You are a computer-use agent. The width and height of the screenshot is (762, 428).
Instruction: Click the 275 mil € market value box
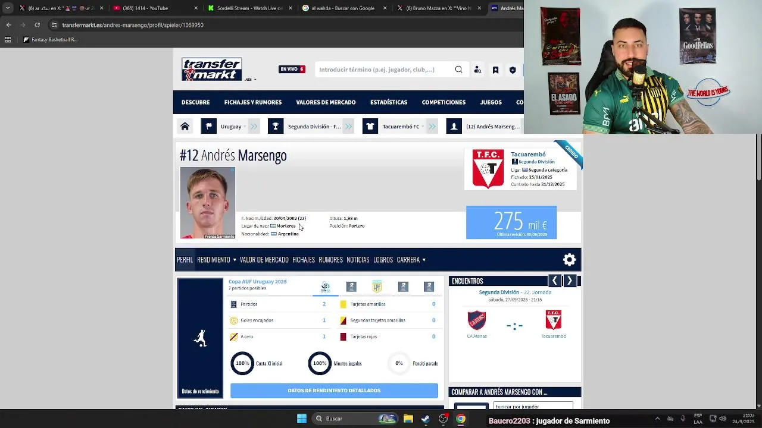click(x=511, y=222)
